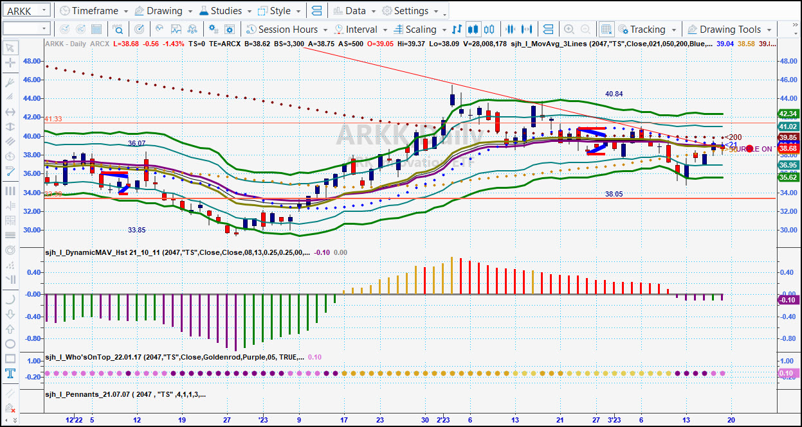Click the pink 0.10 Who'sOnTop value label
Image resolution: width=802 pixels, height=427 pixels.
[x=787, y=373]
